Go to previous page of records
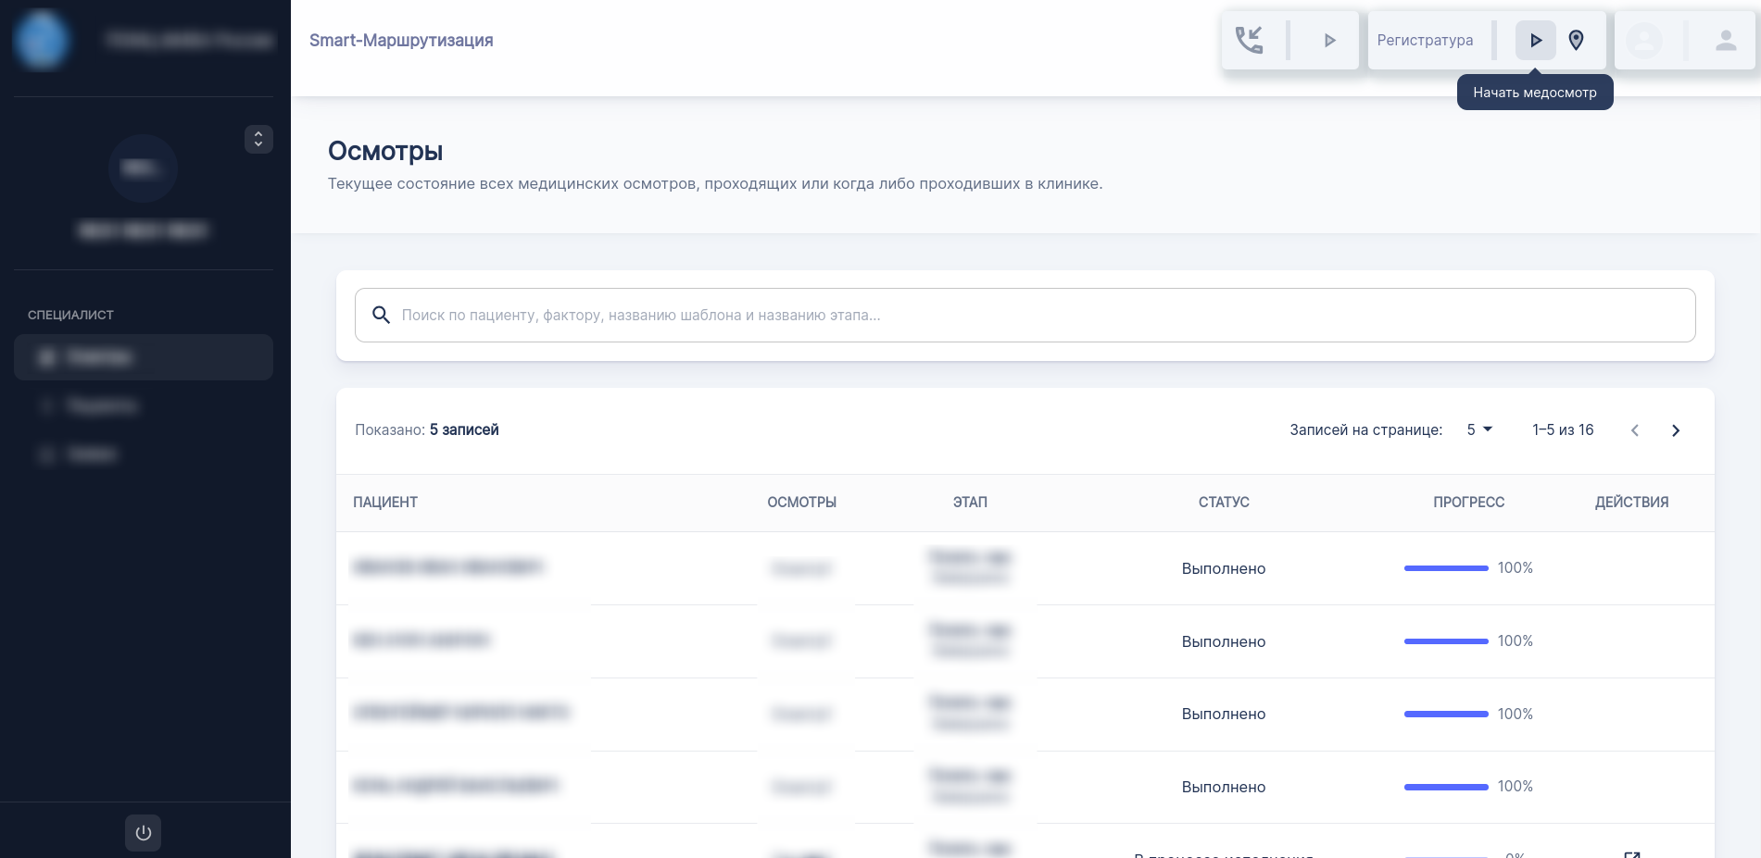 (x=1635, y=430)
